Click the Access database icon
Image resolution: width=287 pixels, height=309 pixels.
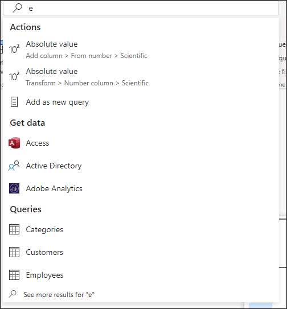(14, 143)
